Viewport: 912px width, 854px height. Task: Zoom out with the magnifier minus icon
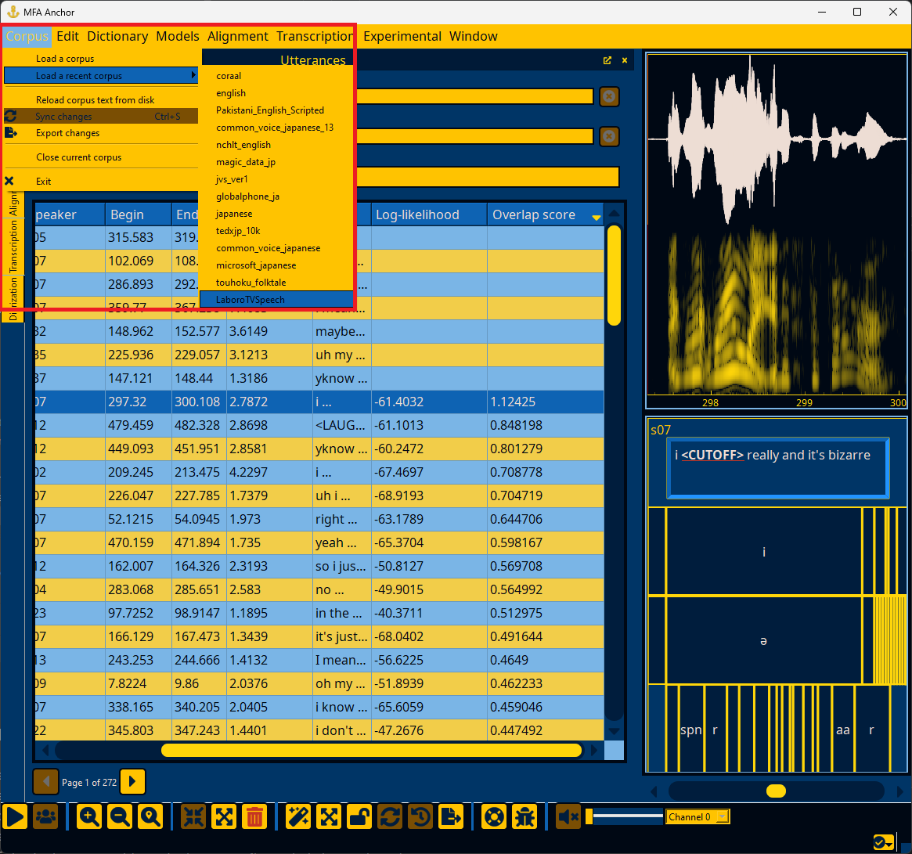click(120, 816)
